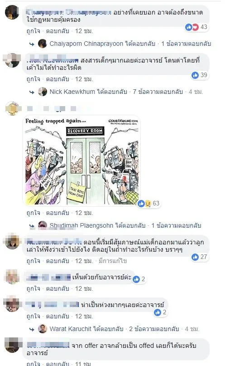Click the reply arrow beside Nick Kaewkhum
Screen dimensions: 225x366
tap(32, 92)
